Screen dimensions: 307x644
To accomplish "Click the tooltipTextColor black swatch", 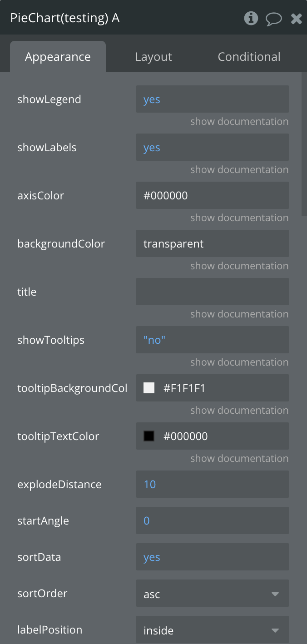I will [x=149, y=436].
